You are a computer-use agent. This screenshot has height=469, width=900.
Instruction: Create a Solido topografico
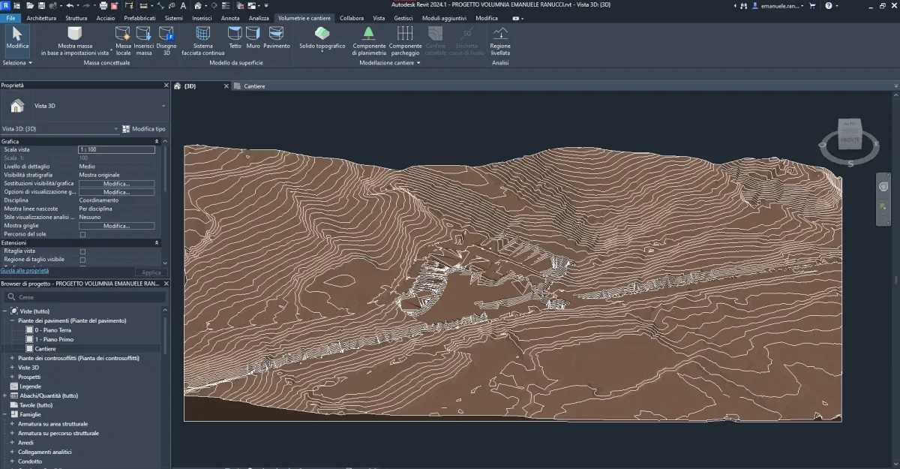(322, 39)
